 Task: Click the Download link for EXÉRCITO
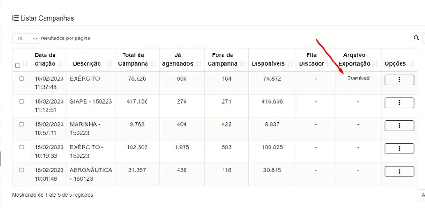358,78
